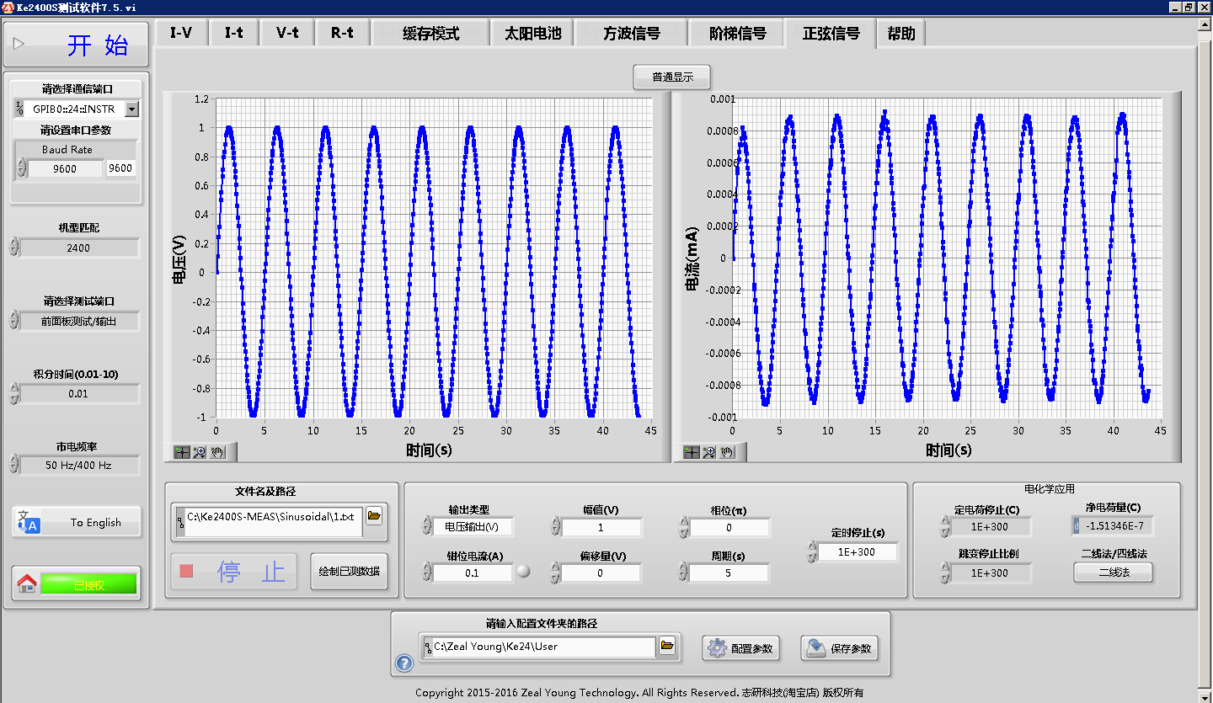Click the 停止 stop button
The height and width of the screenshot is (703, 1213).
[234, 572]
